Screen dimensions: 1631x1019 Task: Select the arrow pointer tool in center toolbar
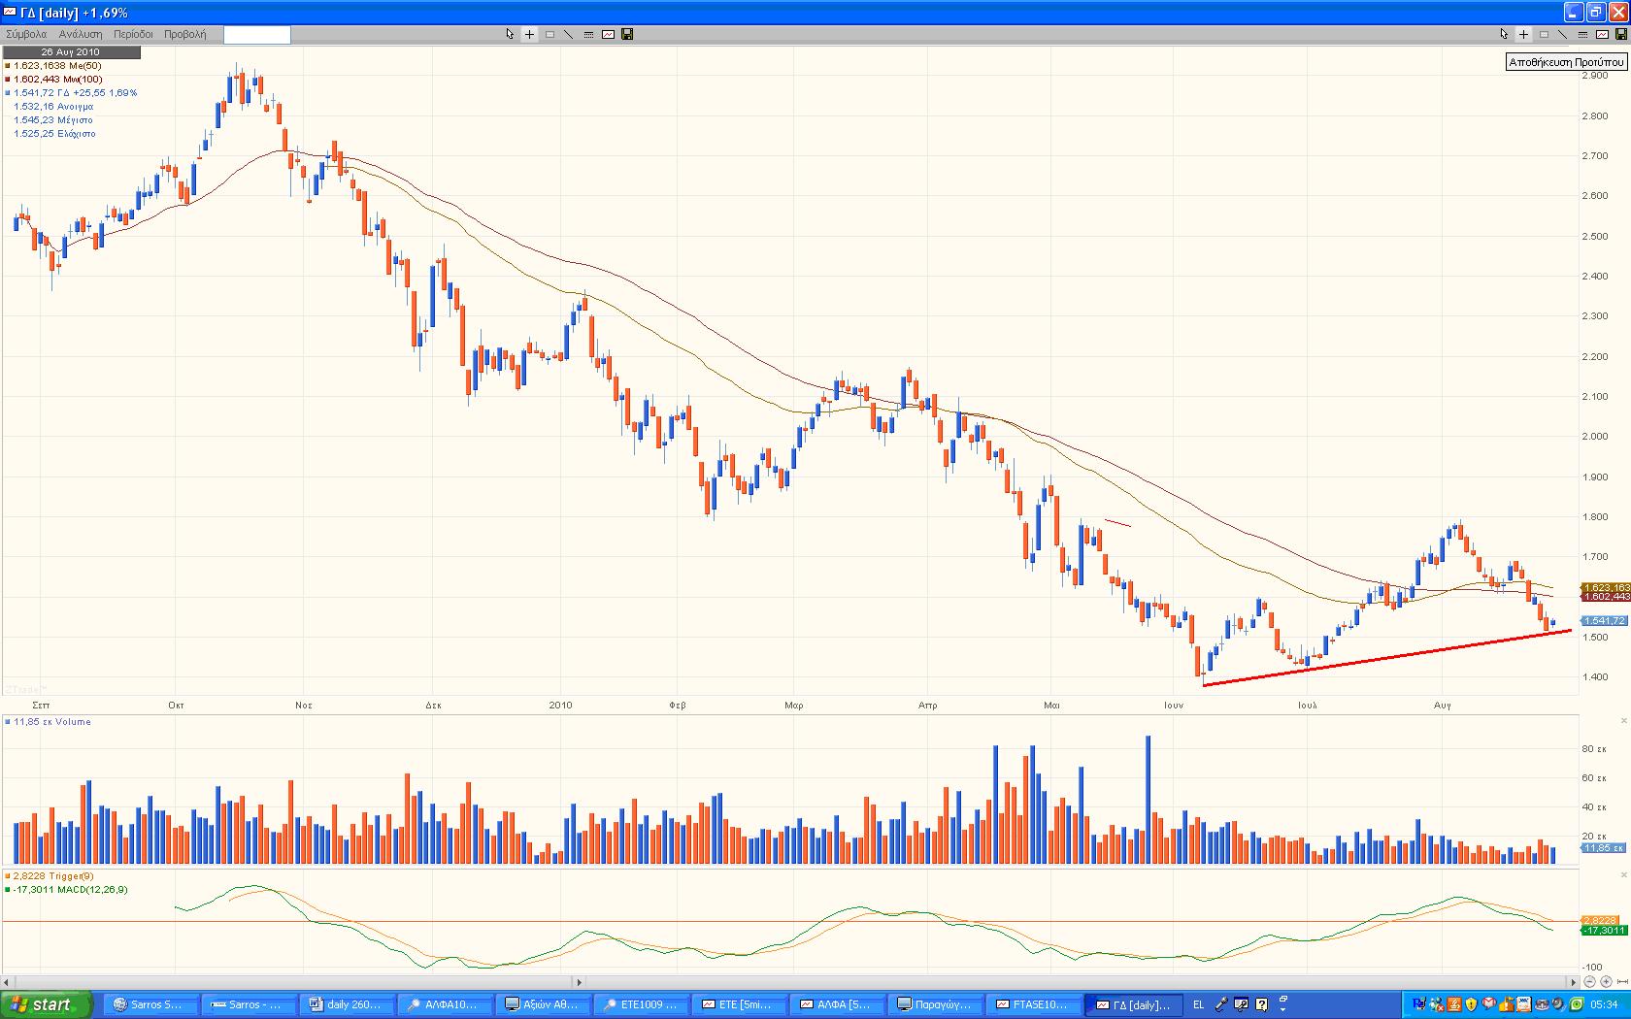click(x=510, y=34)
